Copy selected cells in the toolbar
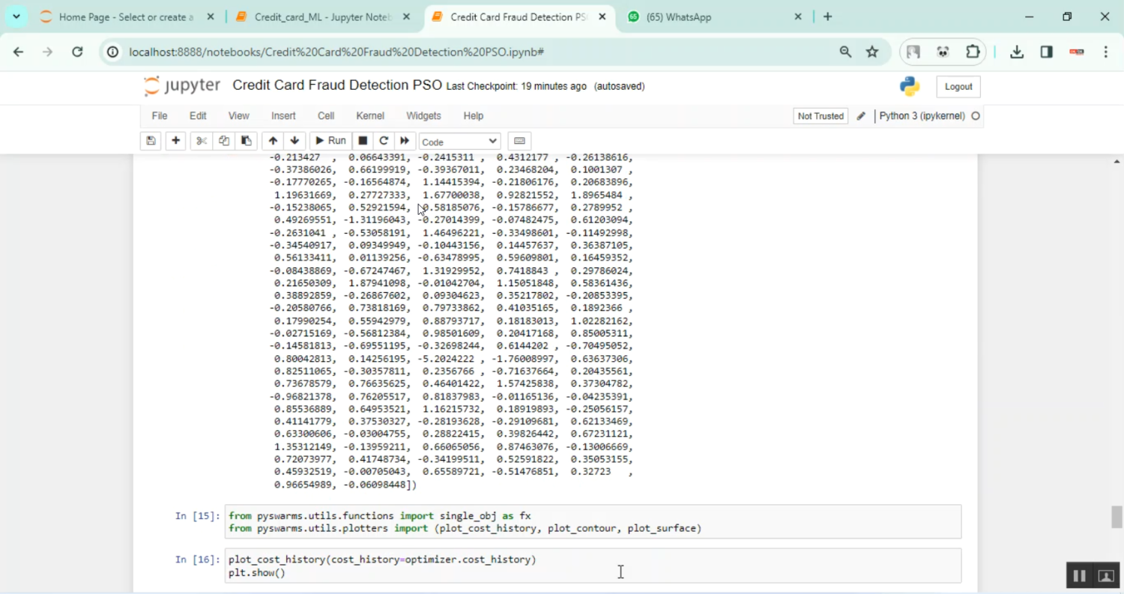This screenshot has height=594, width=1124. click(x=223, y=141)
